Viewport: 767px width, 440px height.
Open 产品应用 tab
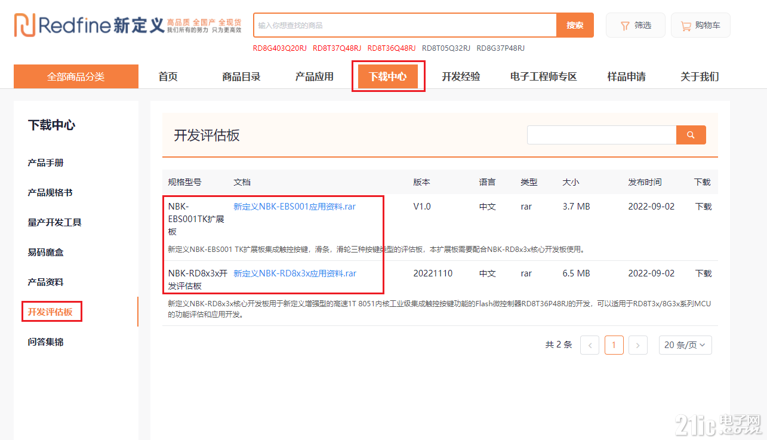(x=315, y=76)
